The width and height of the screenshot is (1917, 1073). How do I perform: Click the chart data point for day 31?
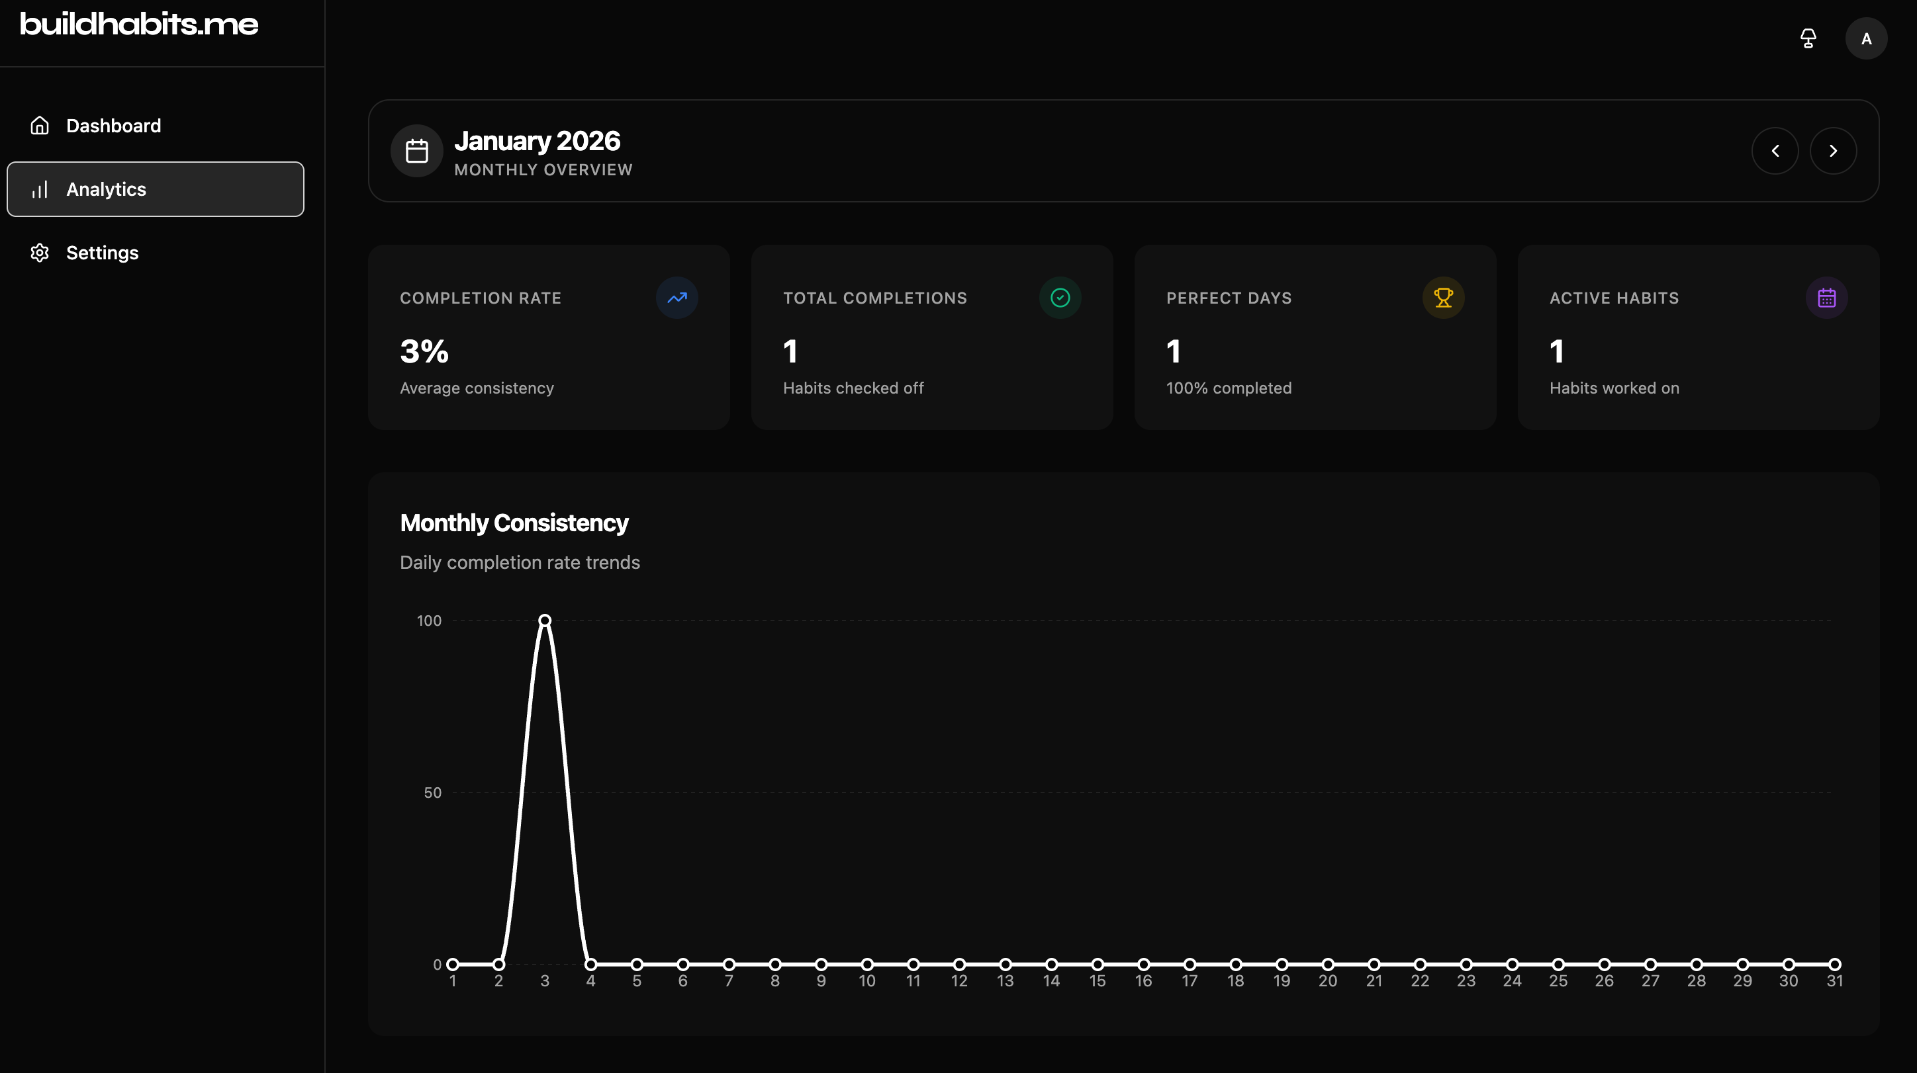[1835, 965]
